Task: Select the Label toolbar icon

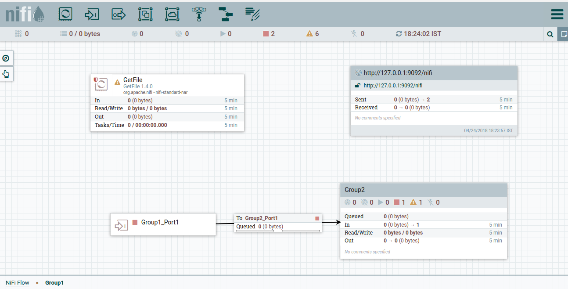Action: click(x=251, y=14)
